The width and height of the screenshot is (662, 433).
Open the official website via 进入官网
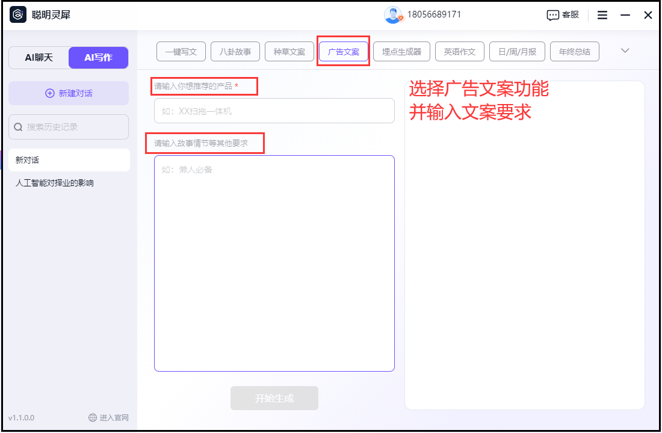(114, 417)
